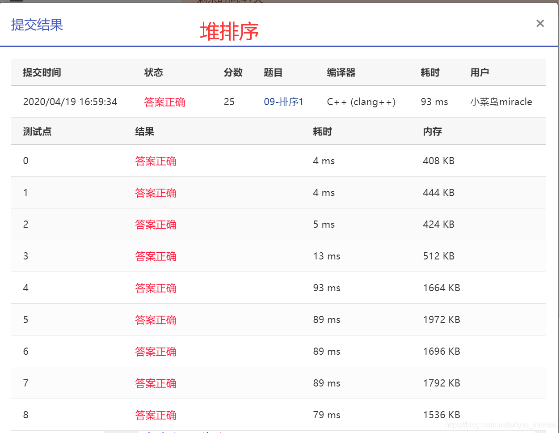Open the 09-排序1 problem link
560x433 pixels.
coord(283,102)
